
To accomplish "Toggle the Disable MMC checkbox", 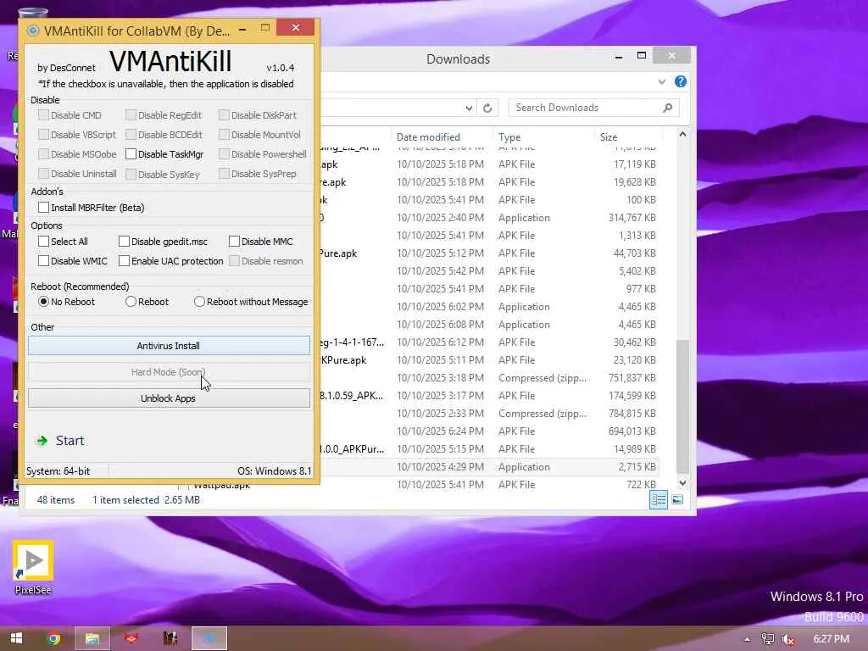I will coord(234,242).
